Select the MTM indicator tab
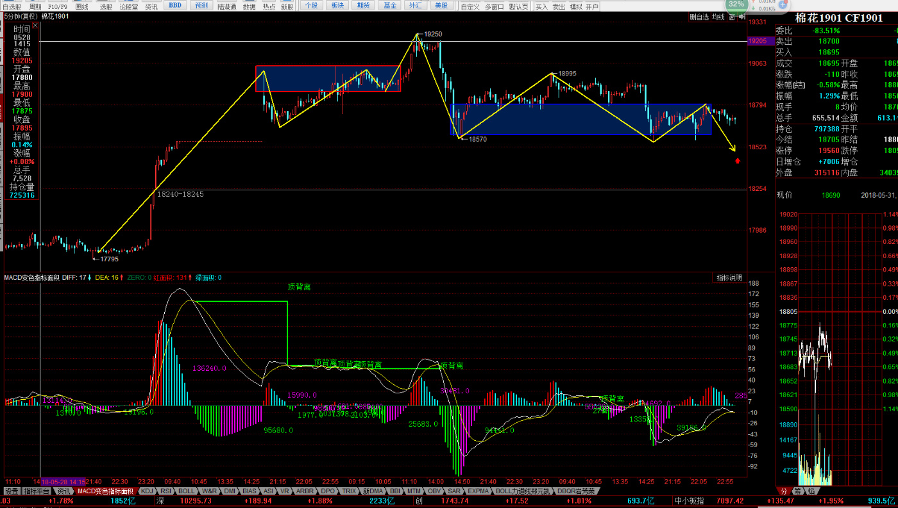The width and height of the screenshot is (898, 508). coord(414,491)
